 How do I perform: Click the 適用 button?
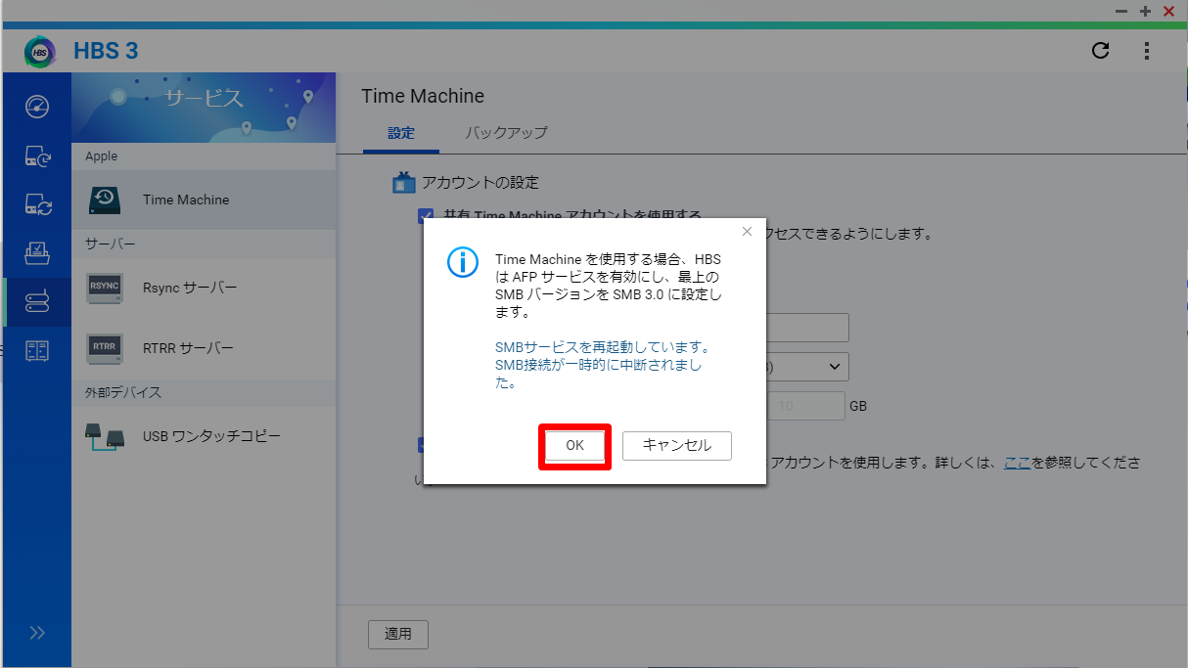pos(398,634)
